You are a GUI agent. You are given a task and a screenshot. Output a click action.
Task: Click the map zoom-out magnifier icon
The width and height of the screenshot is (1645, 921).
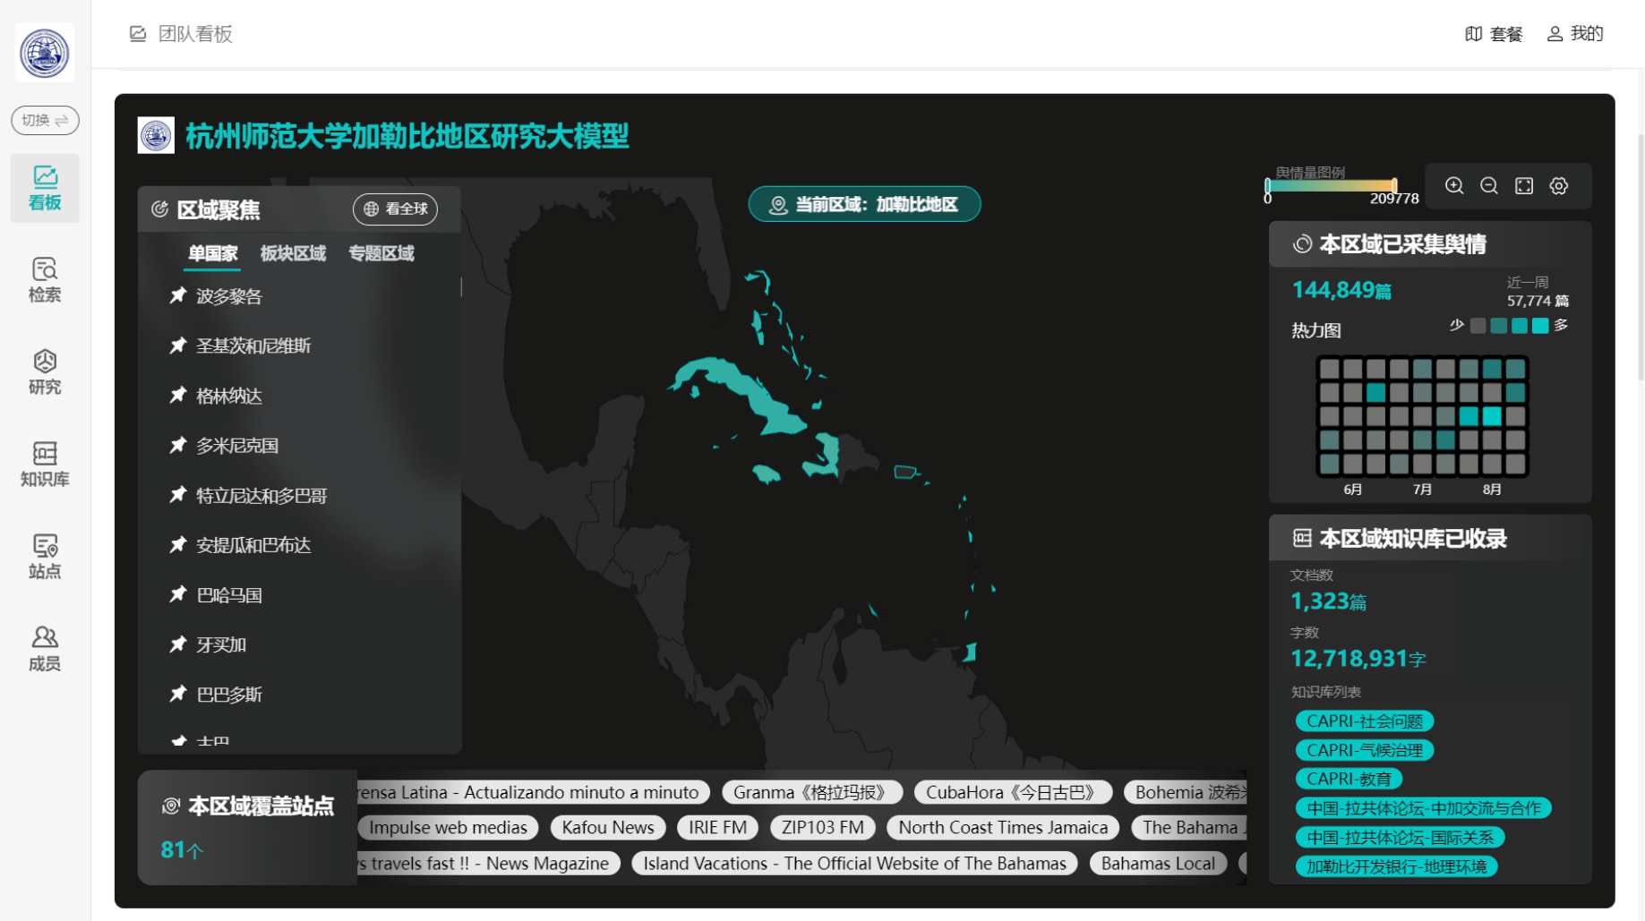(x=1489, y=186)
